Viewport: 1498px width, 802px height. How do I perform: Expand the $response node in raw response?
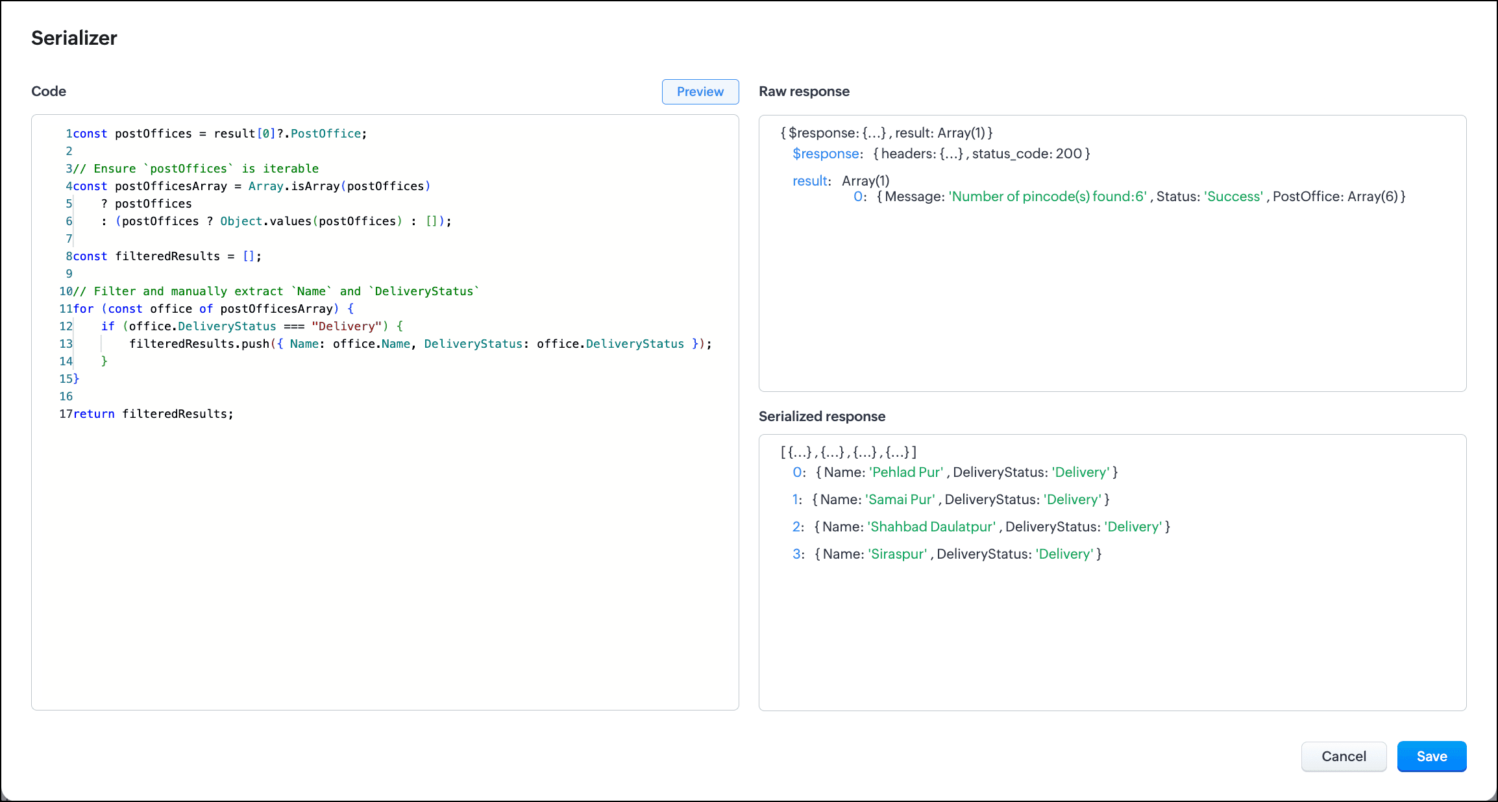click(x=826, y=154)
